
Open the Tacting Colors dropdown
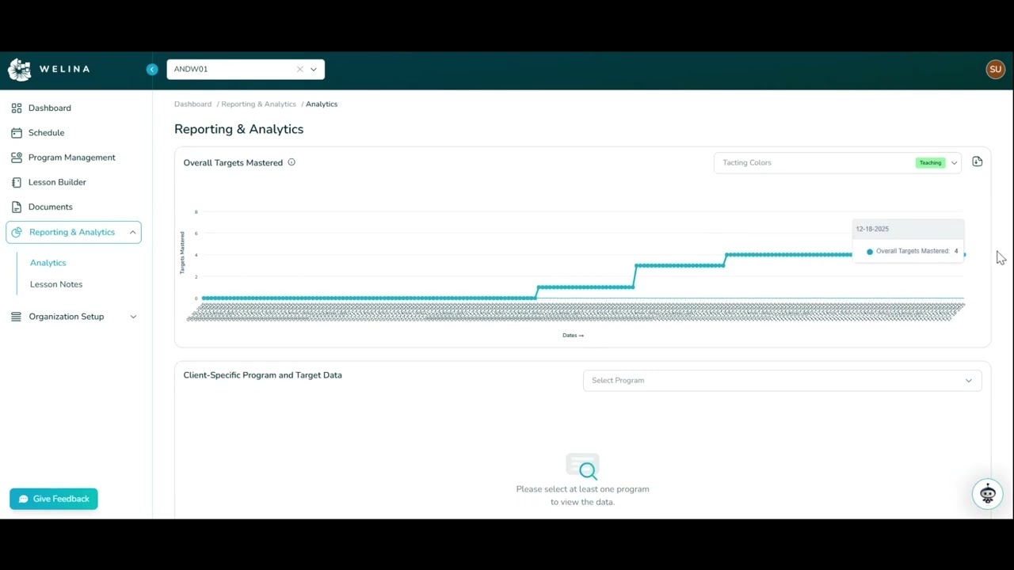[837, 163]
